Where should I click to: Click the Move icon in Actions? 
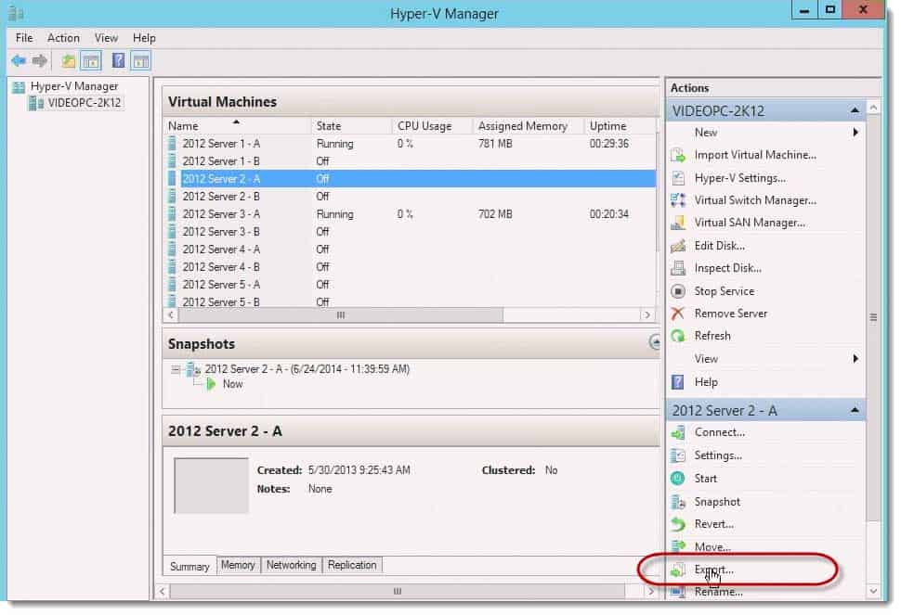(678, 546)
